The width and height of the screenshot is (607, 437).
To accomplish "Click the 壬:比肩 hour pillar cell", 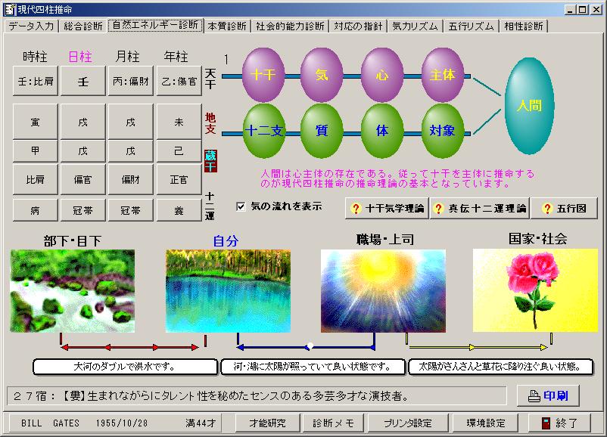I will [x=36, y=81].
